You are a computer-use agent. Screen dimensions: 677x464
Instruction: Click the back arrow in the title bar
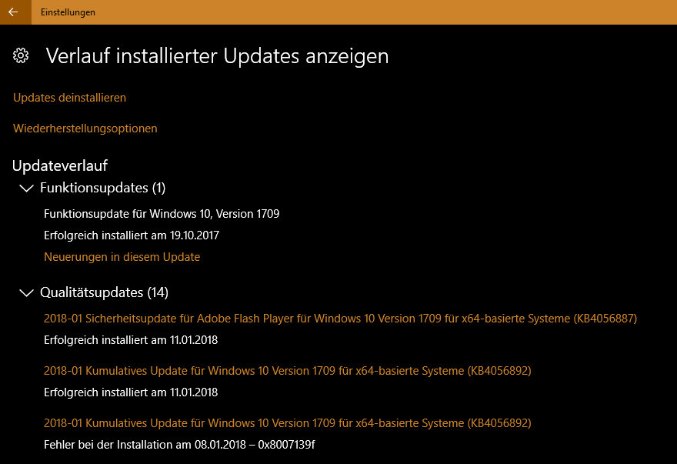tap(13, 12)
